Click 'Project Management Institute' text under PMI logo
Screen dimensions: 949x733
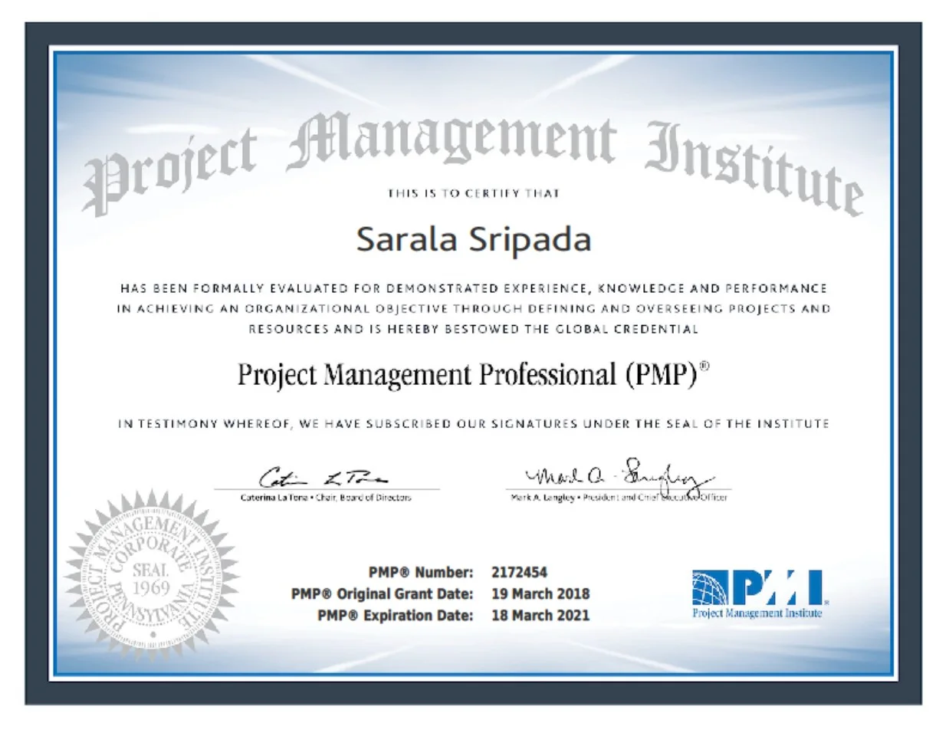(757, 613)
